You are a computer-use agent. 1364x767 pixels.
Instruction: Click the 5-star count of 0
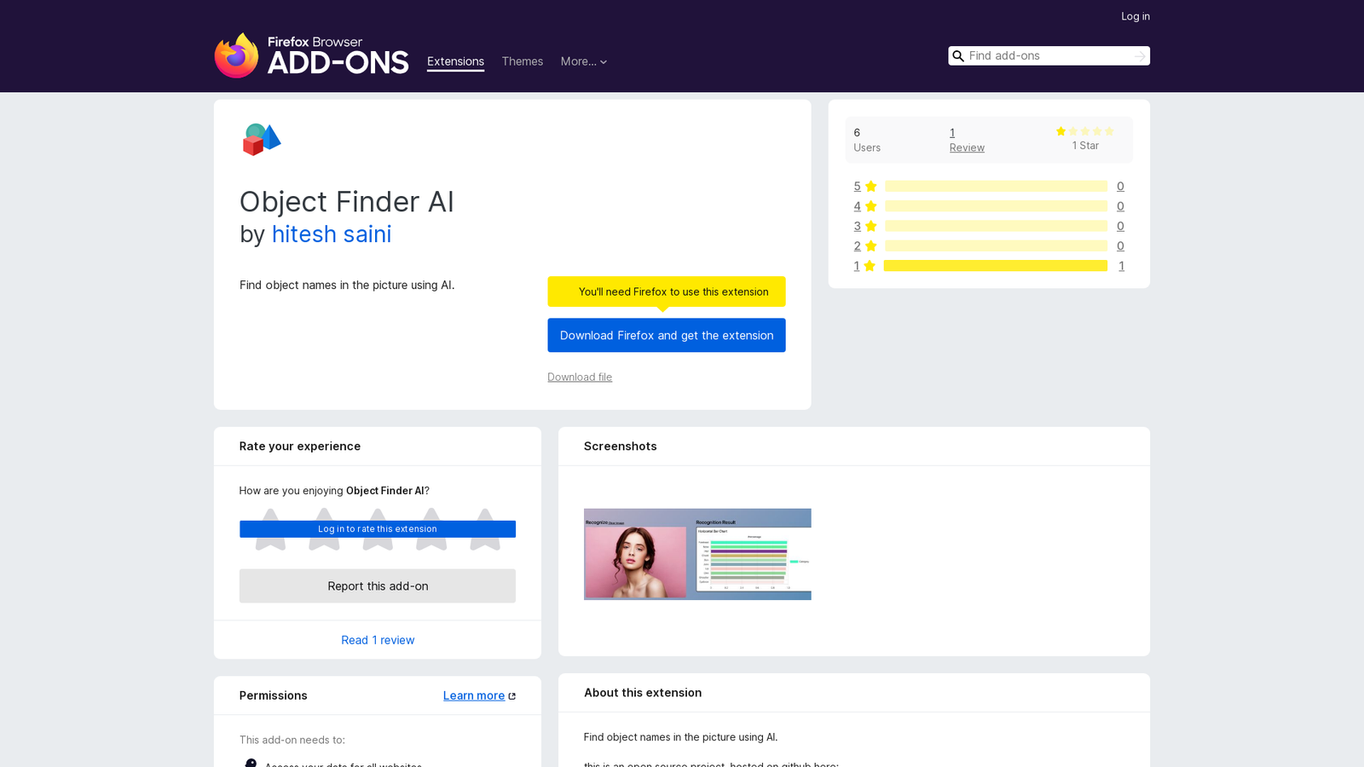click(1120, 187)
